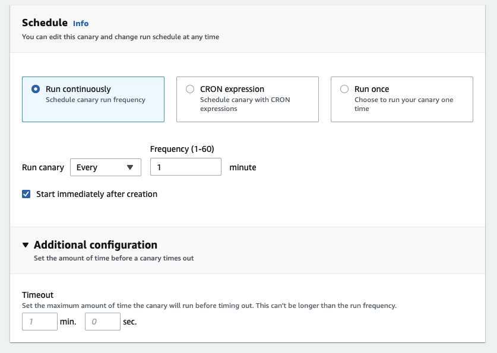Click the Run once tile description
Screen dimensions: 497x353
(404, 104)
